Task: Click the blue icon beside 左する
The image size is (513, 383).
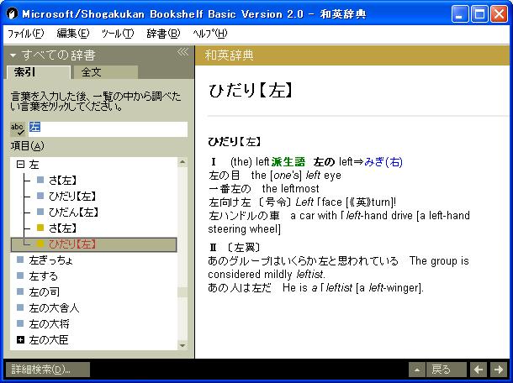Action: (20, 275)
